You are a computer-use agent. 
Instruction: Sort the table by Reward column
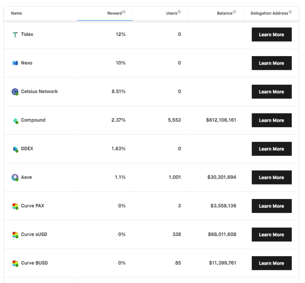[114, 13]
